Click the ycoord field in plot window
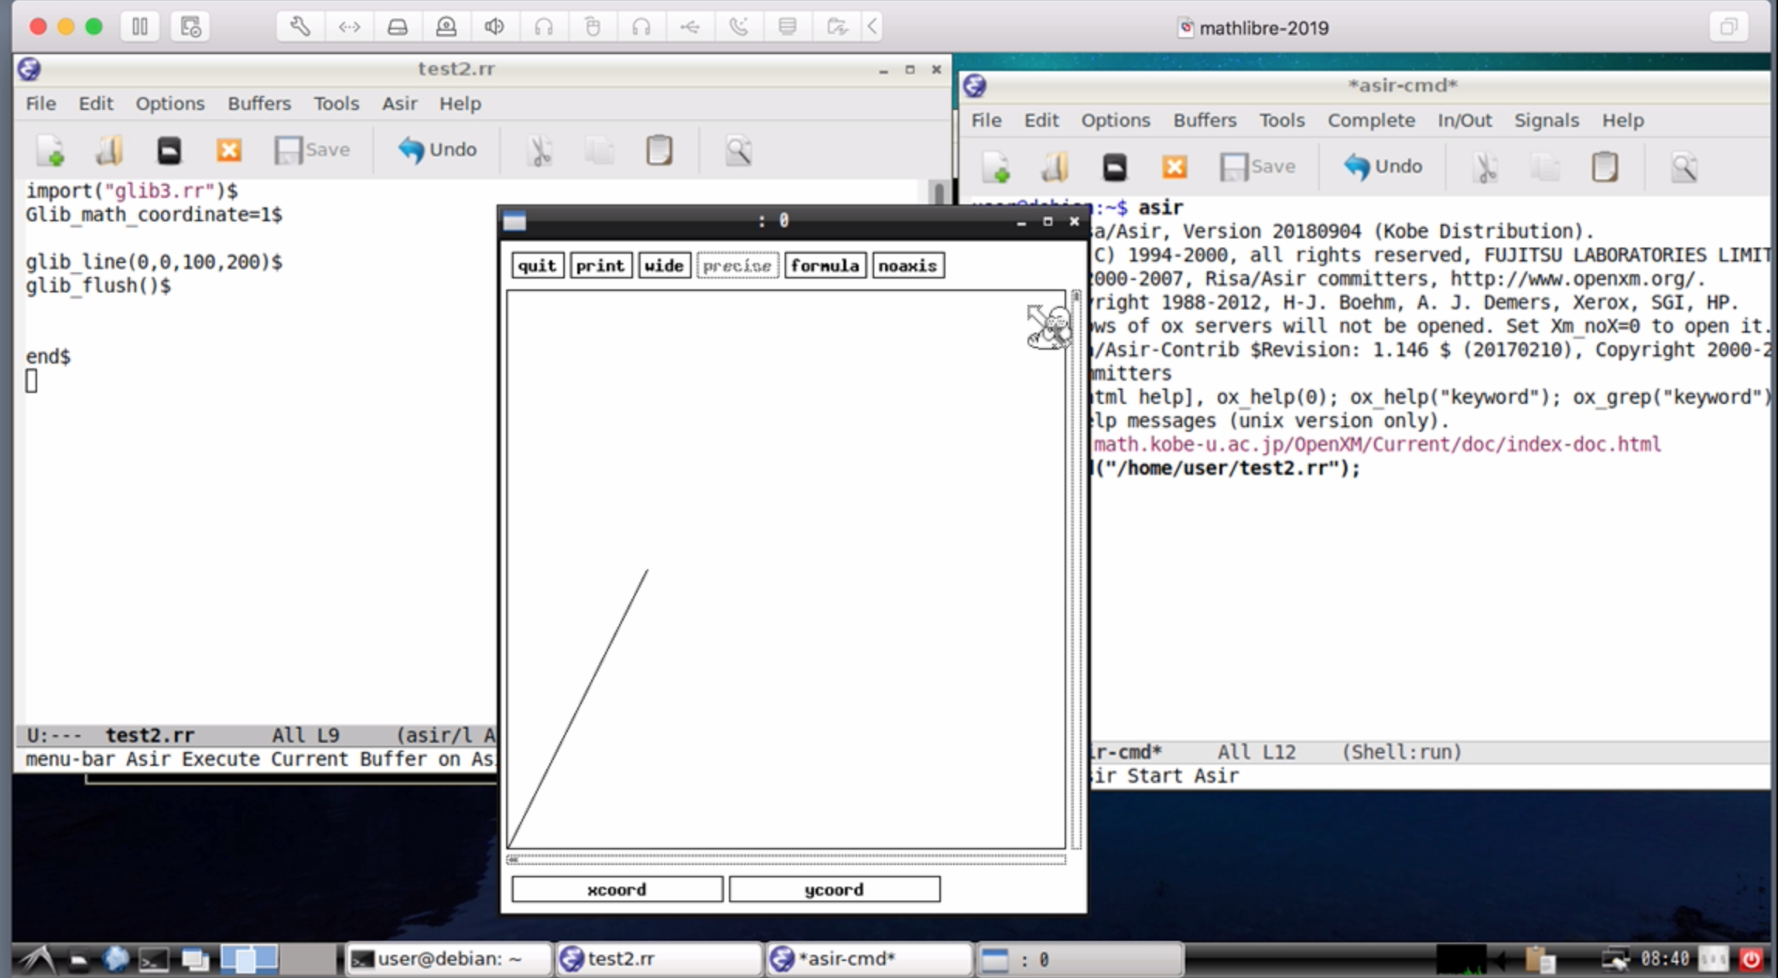The image size is (1778, 978). pyautogui.click(x=834, y=889)
